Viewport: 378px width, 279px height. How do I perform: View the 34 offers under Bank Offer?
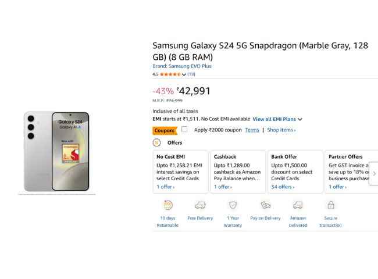tap(283, 187)
